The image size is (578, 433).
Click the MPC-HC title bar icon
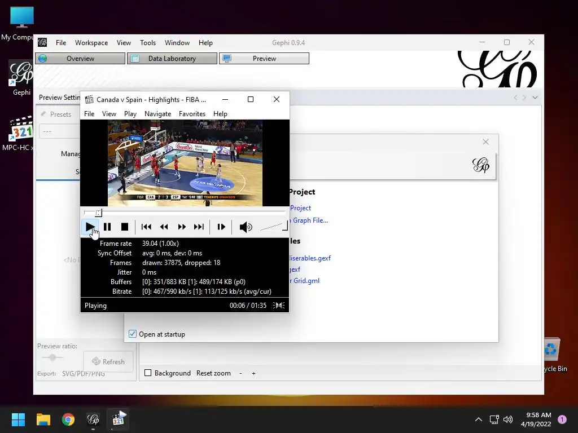[89, 99]
